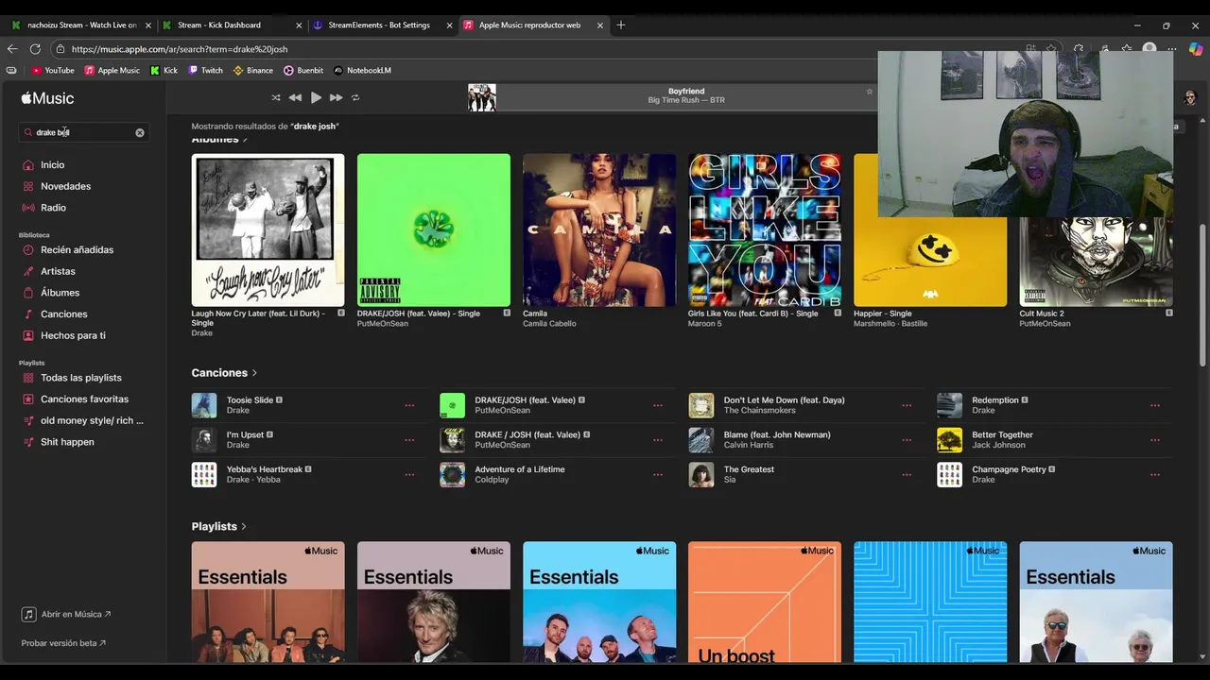Open Rod Stewart Essentials playlist cover
Viewport: 1210px width, 680px height.
434,602
